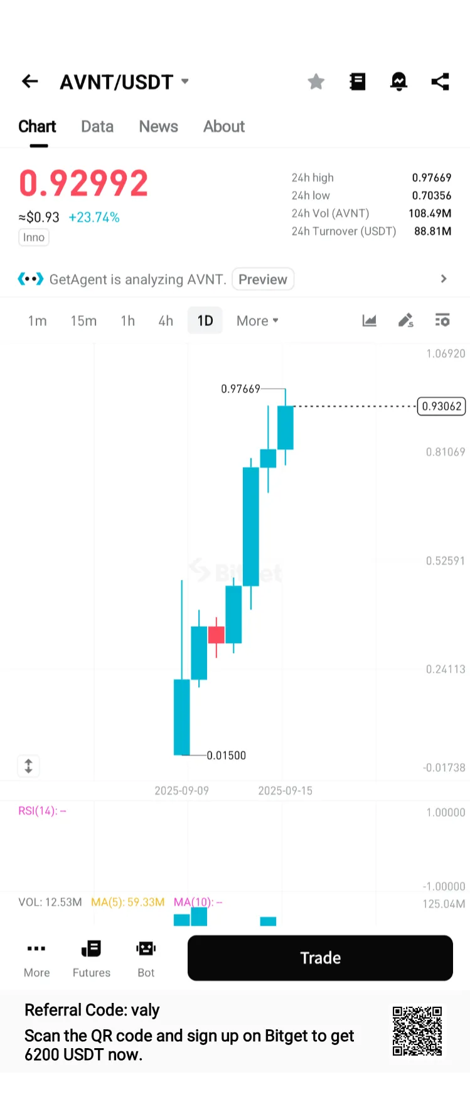
Task: Share the AVNT/USDT chart
Action: (x=441, y=82)
